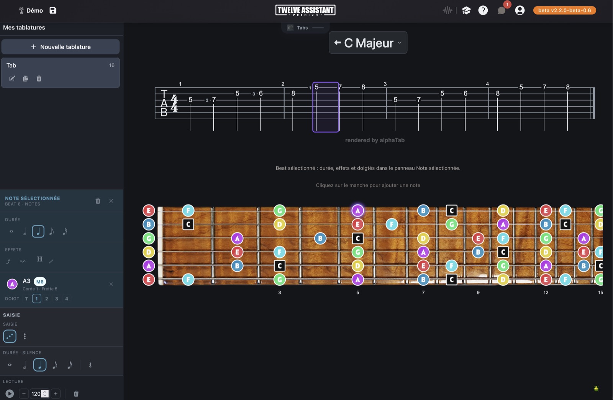Edit the Tab tablature with pencil icon
The height and width of the screenshot is (400, 613).
[x=12, y=79]
